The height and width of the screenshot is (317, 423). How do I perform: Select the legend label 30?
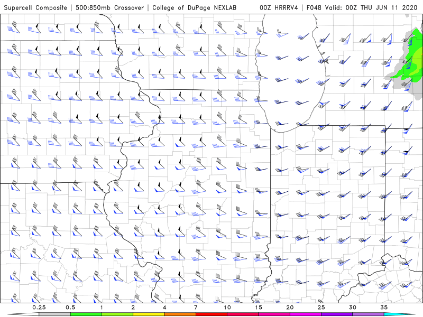coord(353,307)
